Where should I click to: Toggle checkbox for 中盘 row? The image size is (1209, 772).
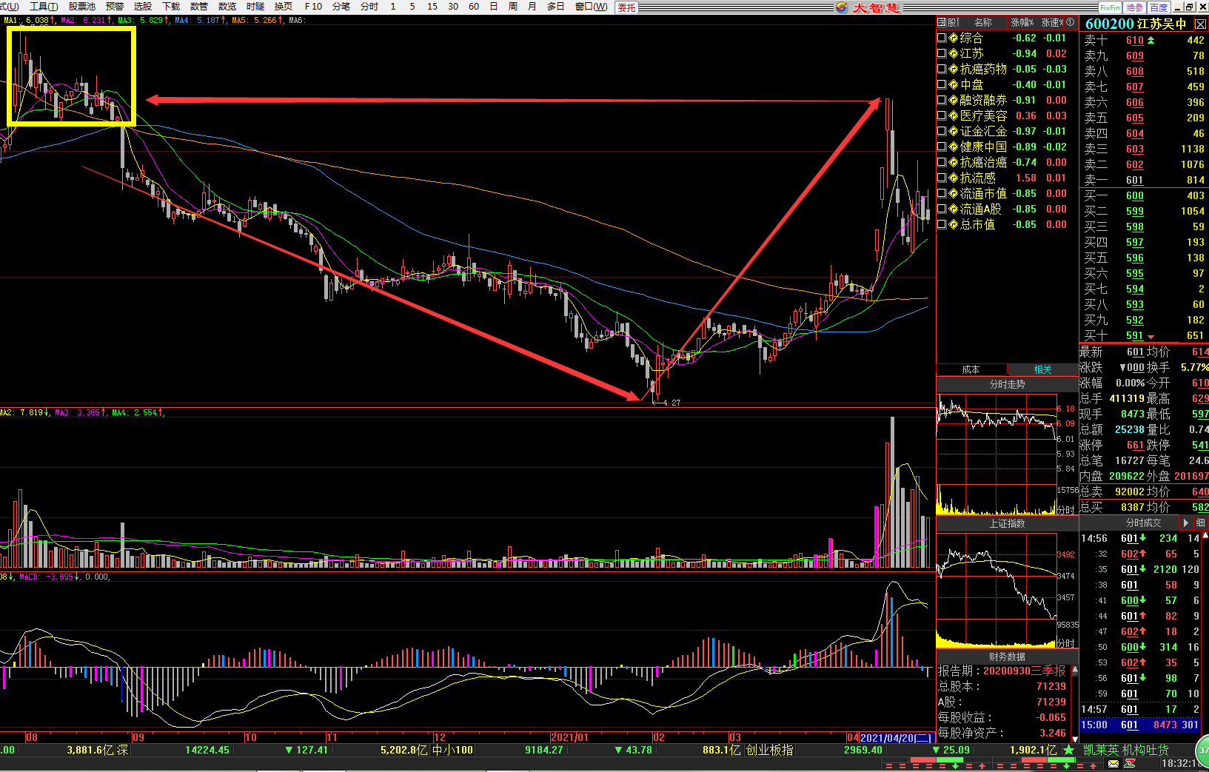(x=942, y=84)
